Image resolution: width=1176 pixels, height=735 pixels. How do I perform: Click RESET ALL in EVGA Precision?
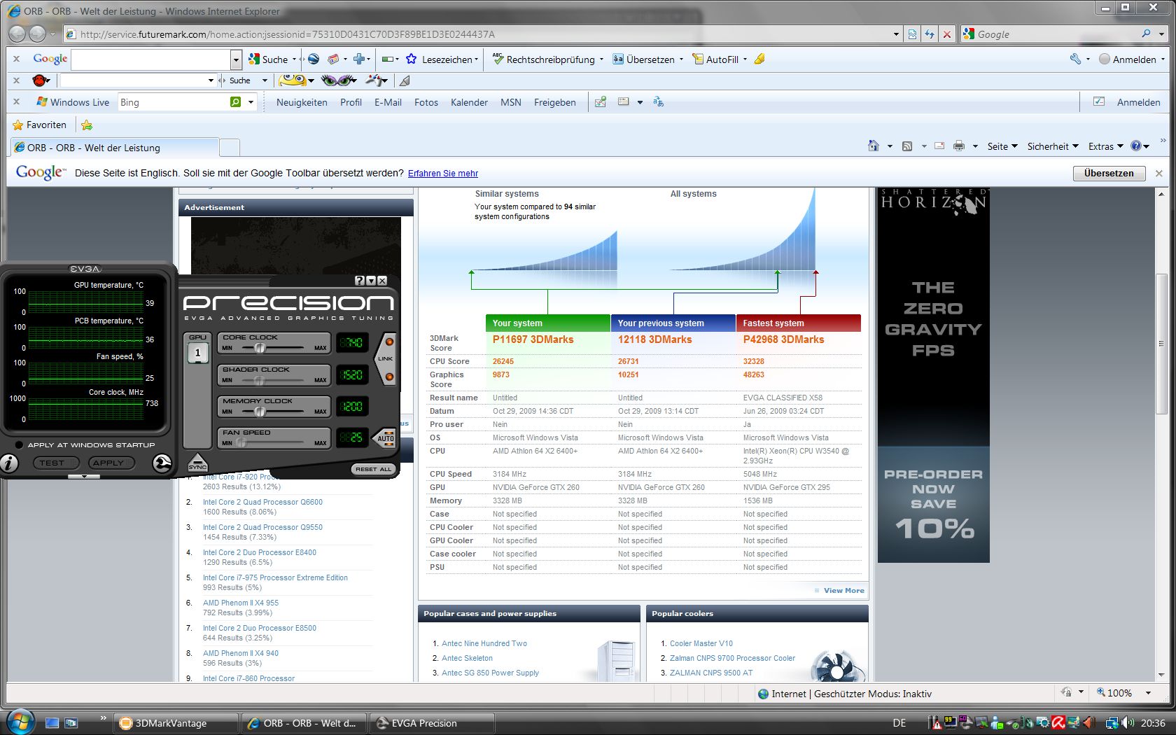[373, 469]
